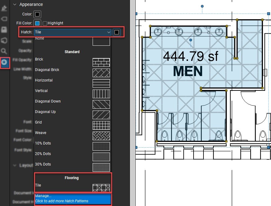Open the bookmark panel sidebar icon
This screenshot has width=271, height=206.
pos(4,30)
